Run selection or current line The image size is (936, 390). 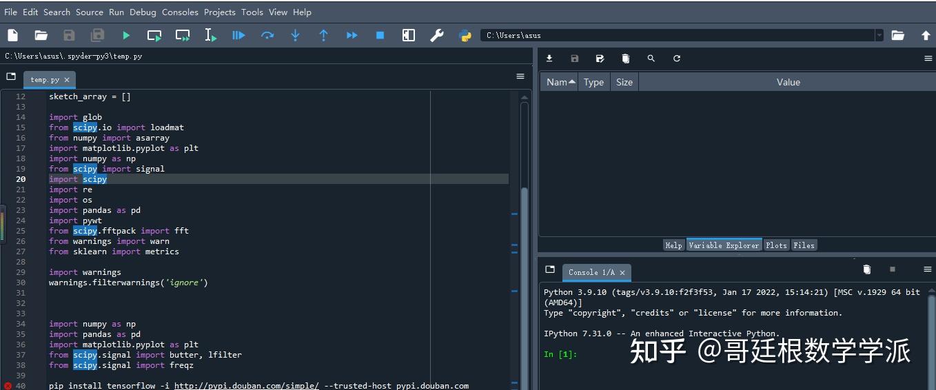point(211,35)
